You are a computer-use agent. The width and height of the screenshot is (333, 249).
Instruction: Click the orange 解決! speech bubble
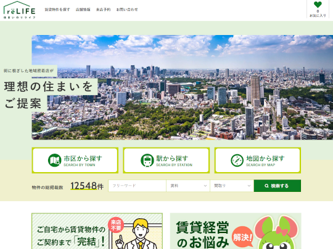(x=242, y=237)
